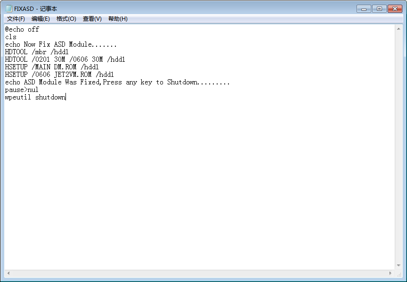Open the 编辑(E) menu
This screenshot has height=282, width=407.
(41, 19)
